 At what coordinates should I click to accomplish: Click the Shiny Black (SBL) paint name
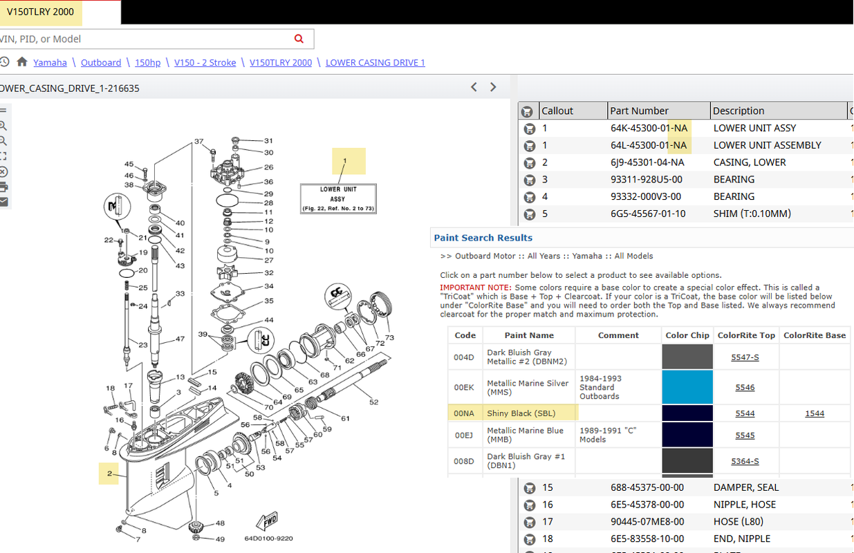(x=521, y=413)
